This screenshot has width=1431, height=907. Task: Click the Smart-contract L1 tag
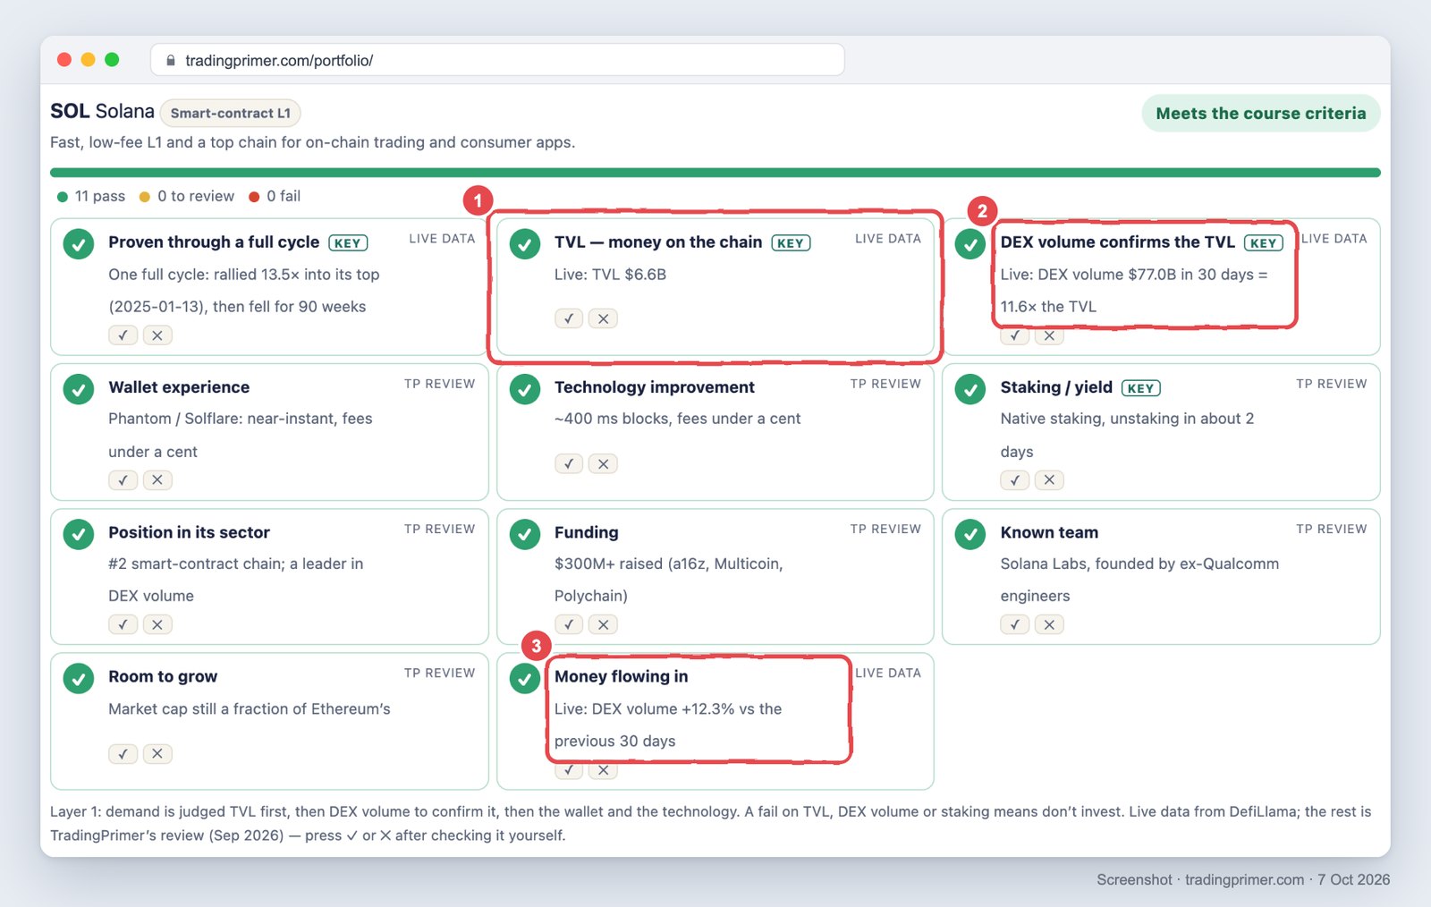231,114
